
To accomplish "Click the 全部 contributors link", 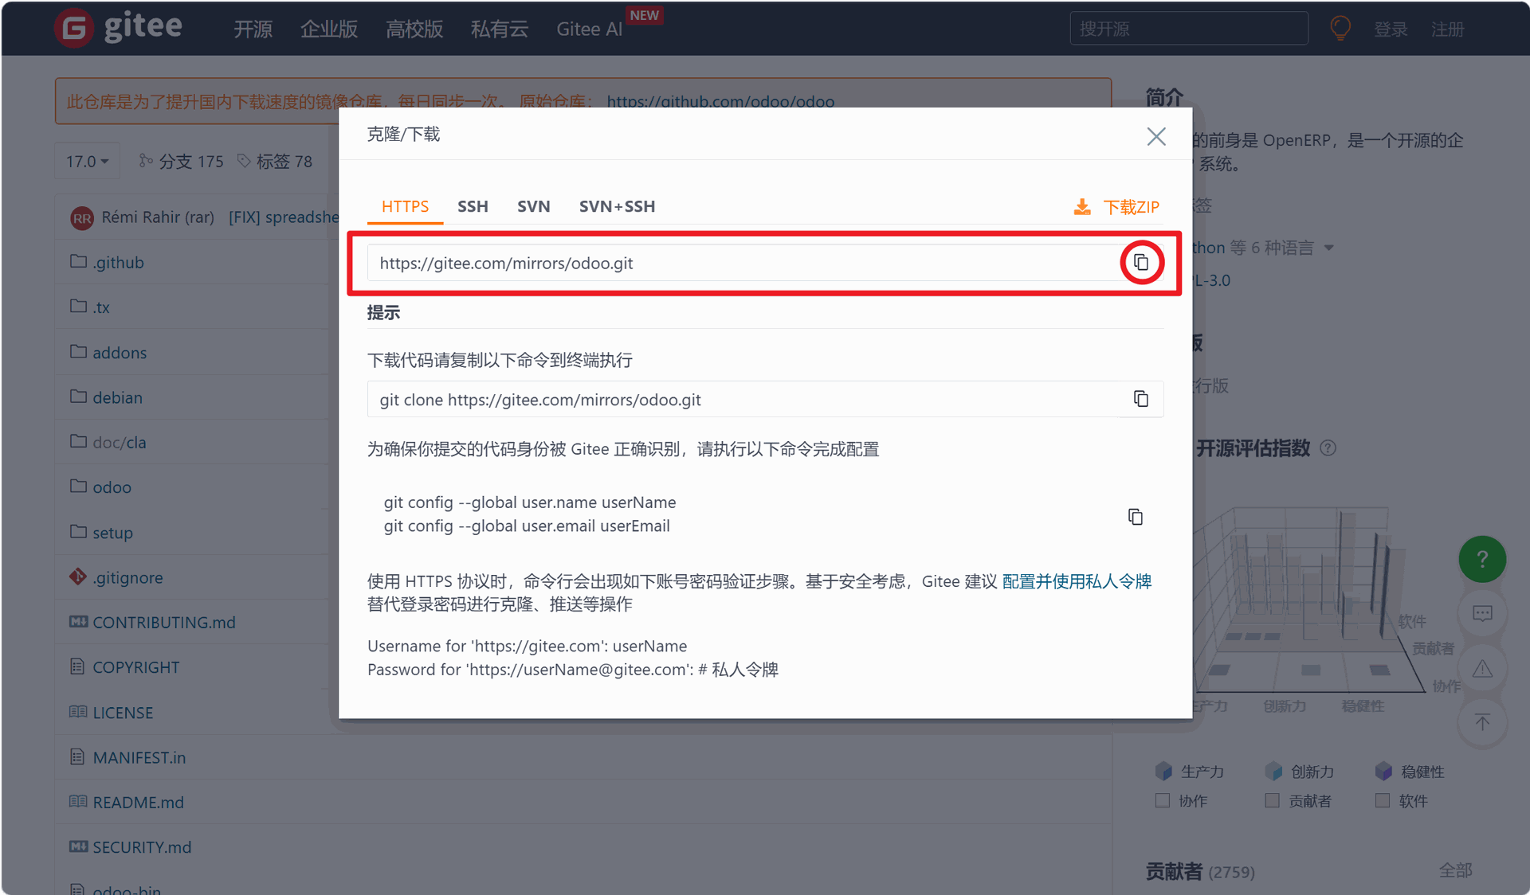I will 1455,870.
